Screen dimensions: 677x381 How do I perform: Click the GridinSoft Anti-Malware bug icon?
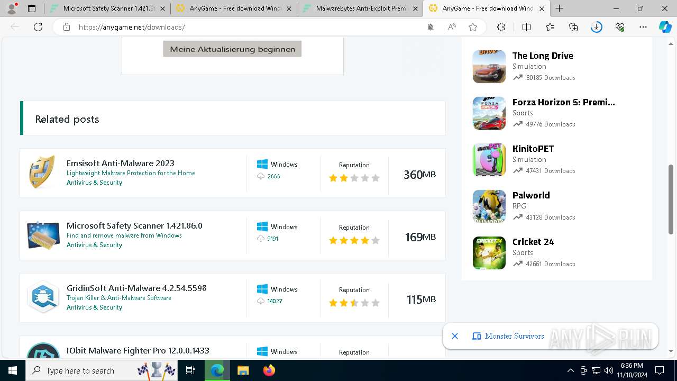[x=43, y=297]
